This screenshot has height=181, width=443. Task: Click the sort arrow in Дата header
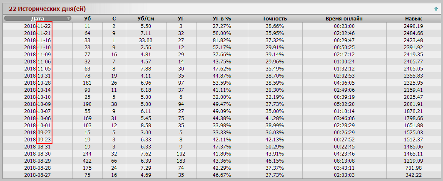pyautogui.click(x=69, y=19)
